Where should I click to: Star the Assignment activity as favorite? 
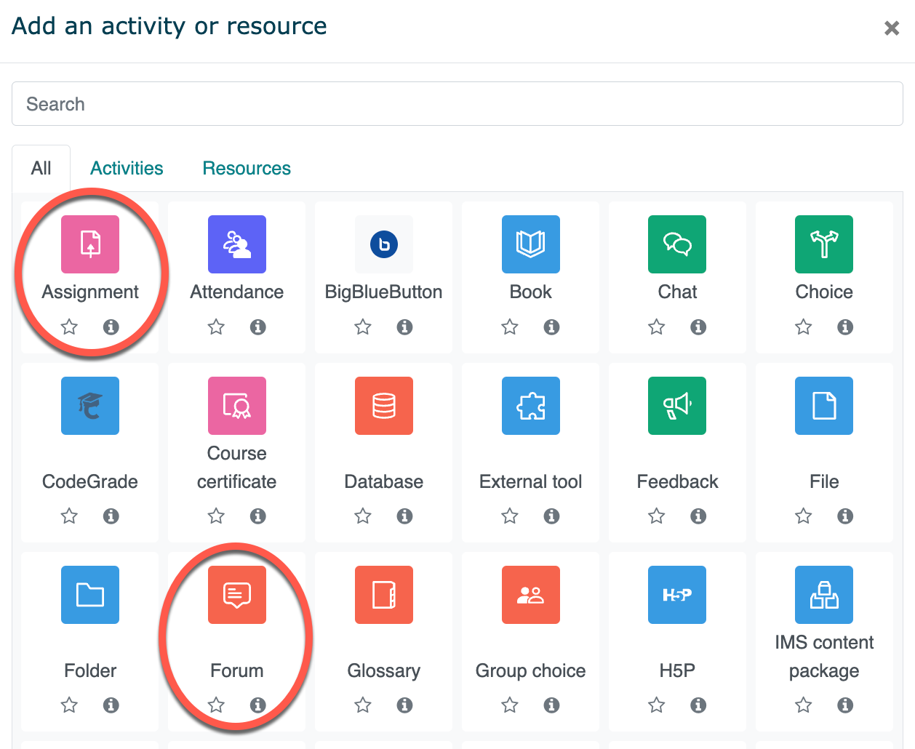click(69, 327)
